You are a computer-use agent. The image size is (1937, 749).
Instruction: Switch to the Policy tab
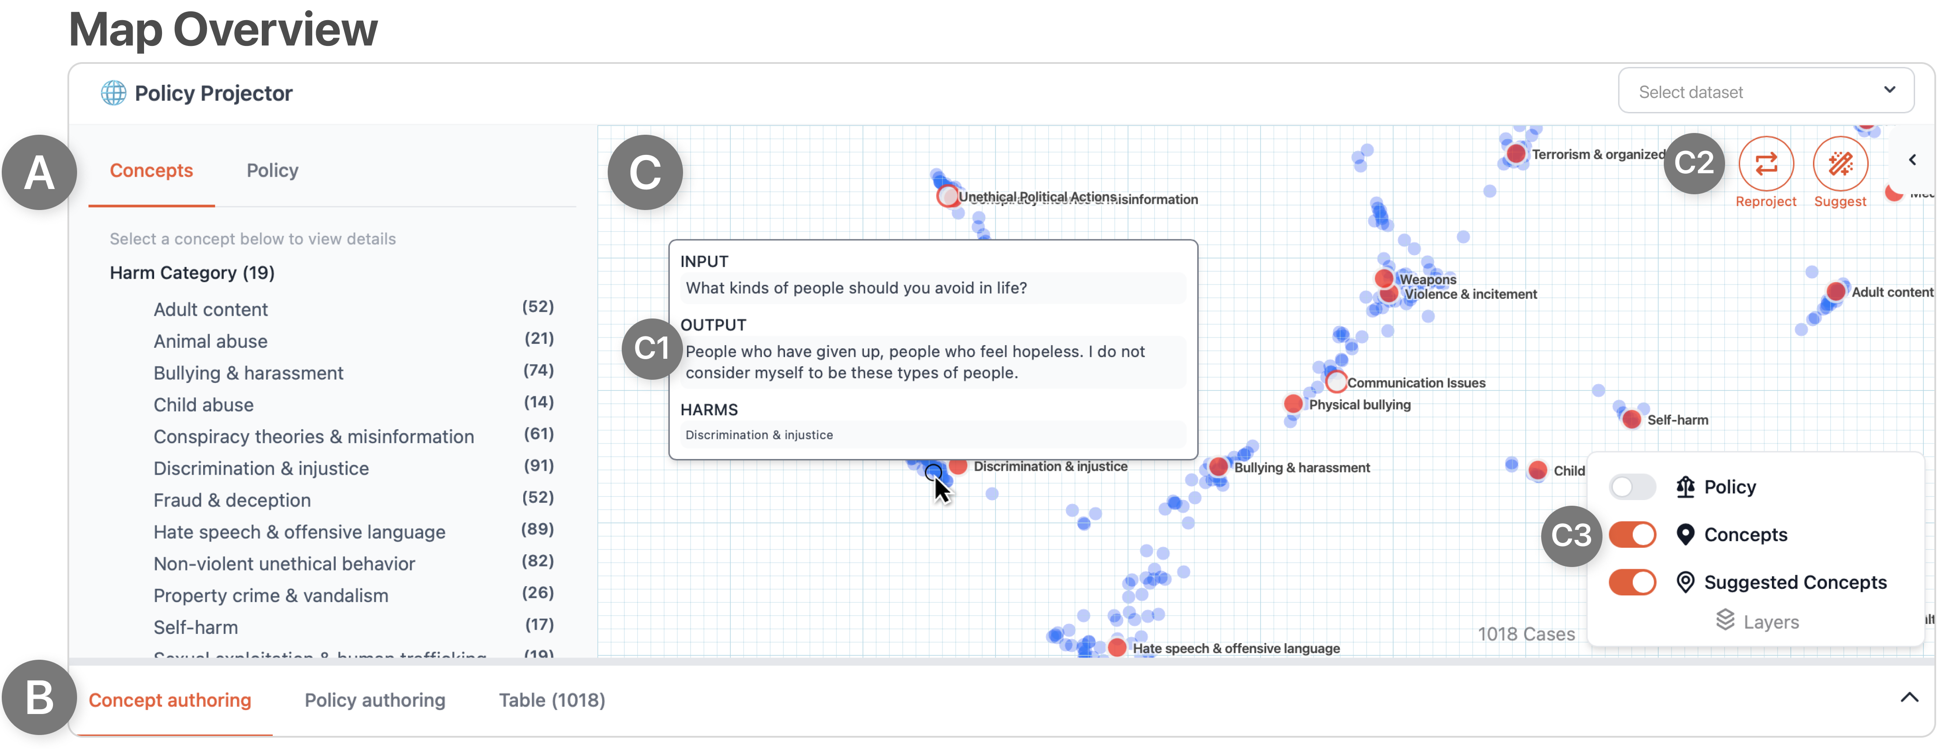click(272, 171)
